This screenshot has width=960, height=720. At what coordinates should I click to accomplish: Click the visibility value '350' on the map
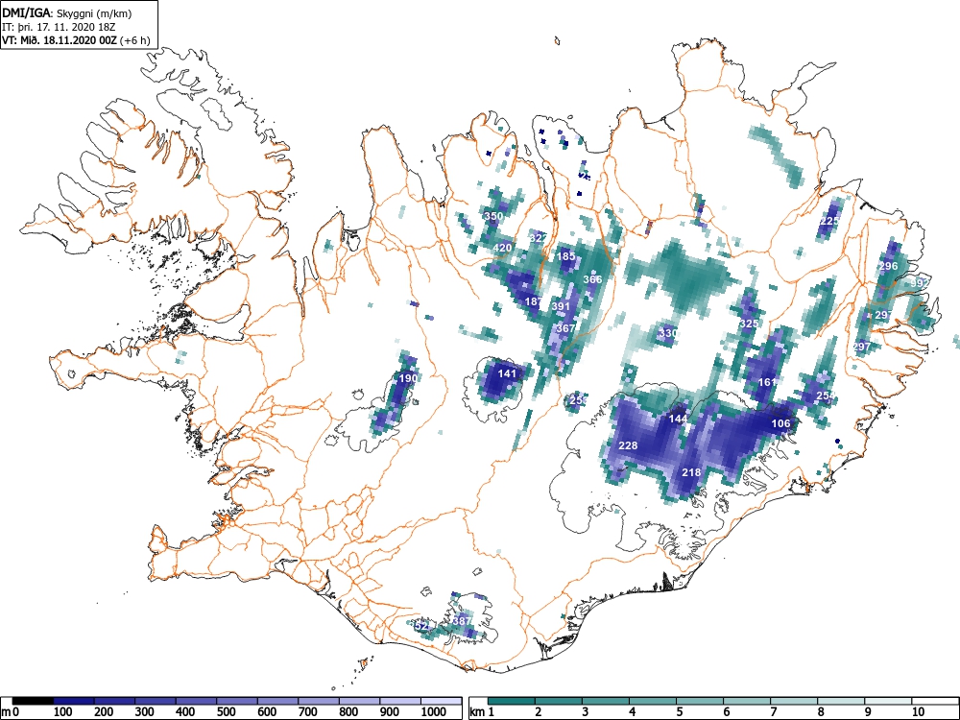[x=492, y=216]
